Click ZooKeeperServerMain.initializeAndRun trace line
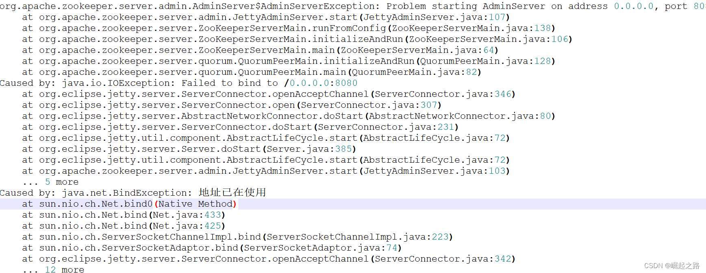 point(297,39)
